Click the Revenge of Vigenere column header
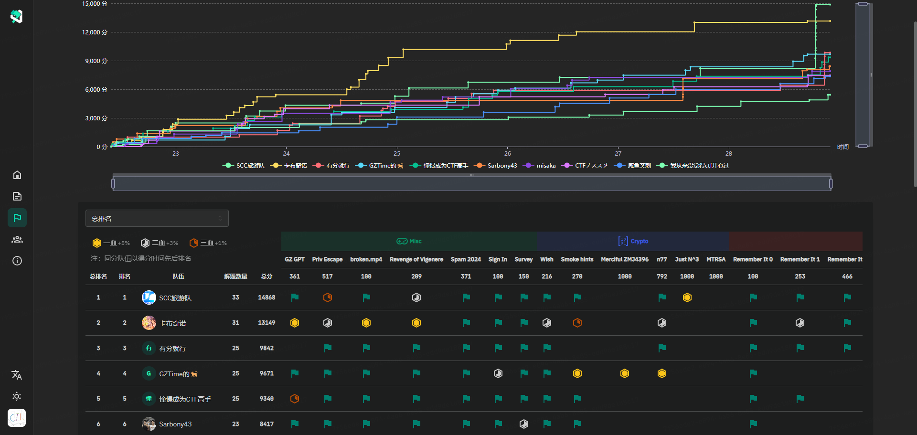Image resolution: width=917 pixels, height=435 pixels. pos(416,259)
